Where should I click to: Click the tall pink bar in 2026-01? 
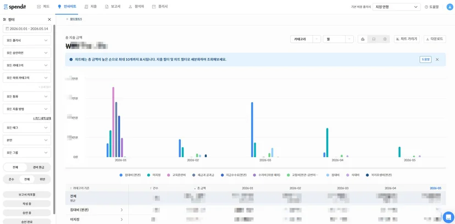point(113,122)
